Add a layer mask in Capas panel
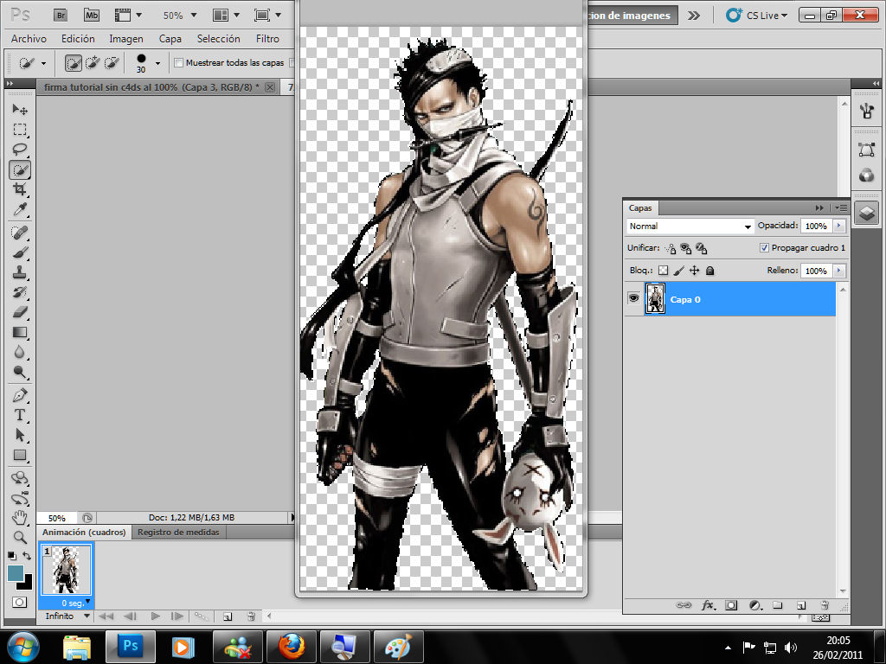Viewport: 886px width, 664px height. [731, 605]
